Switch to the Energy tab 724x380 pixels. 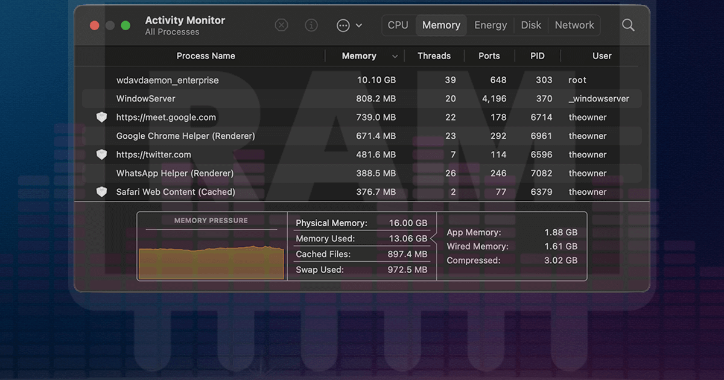pyautogui.click(x=490, y=25)
